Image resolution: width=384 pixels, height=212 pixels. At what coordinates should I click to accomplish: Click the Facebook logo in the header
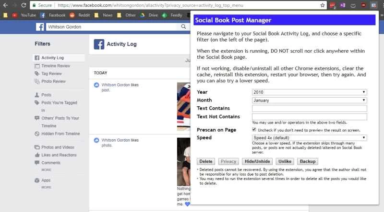point(41,27)
